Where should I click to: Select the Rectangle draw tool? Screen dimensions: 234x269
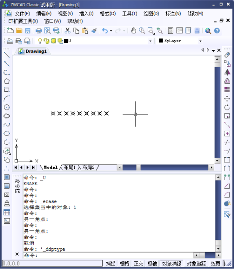pyautogui.click(x=7, y=90)
